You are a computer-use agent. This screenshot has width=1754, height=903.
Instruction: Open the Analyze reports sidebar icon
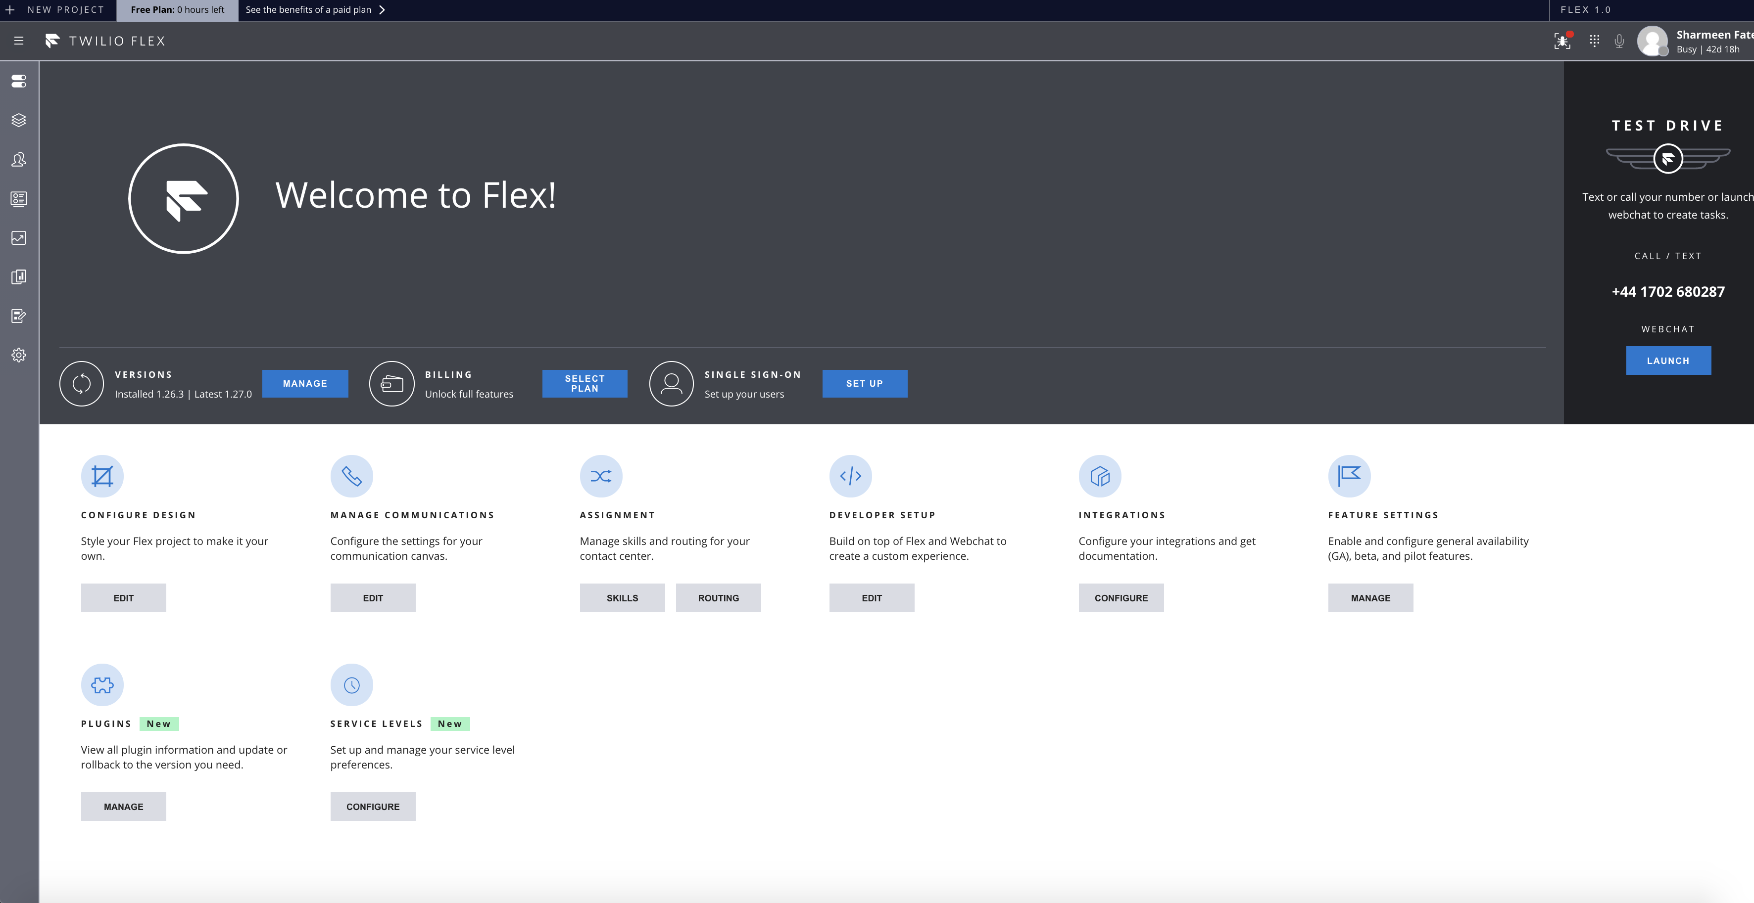19,277
